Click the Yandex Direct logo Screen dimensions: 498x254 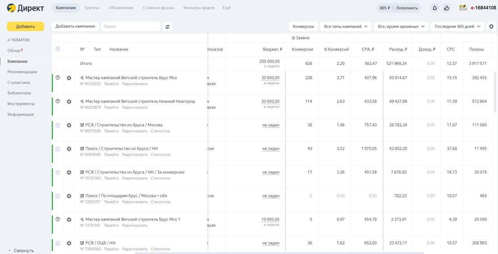click(x=25, y=8)
